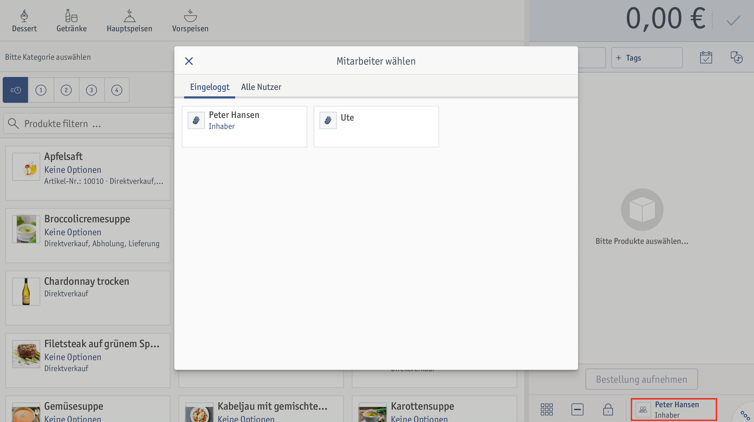This screenshot has width=754, height=422.
Task: Add Gemüsesuppe product
Action: (x=88, y=409)
